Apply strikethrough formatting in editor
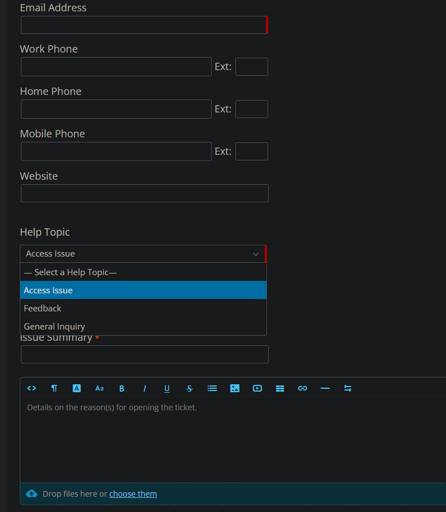This screenshot has width=446, height=512. click(190, 388)
